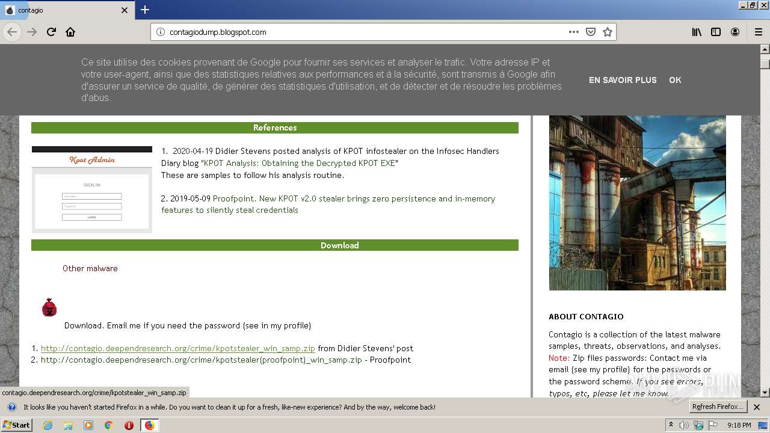Open the Windows Start menu

pyautogui.click(x=16, y=425)
